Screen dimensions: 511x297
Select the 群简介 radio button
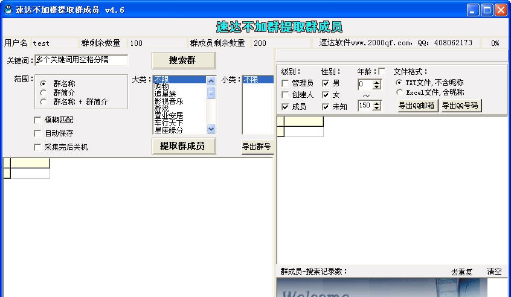[x=43, y=93]
